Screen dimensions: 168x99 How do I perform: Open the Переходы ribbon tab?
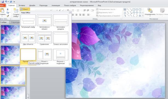click(x=44, y=5)
